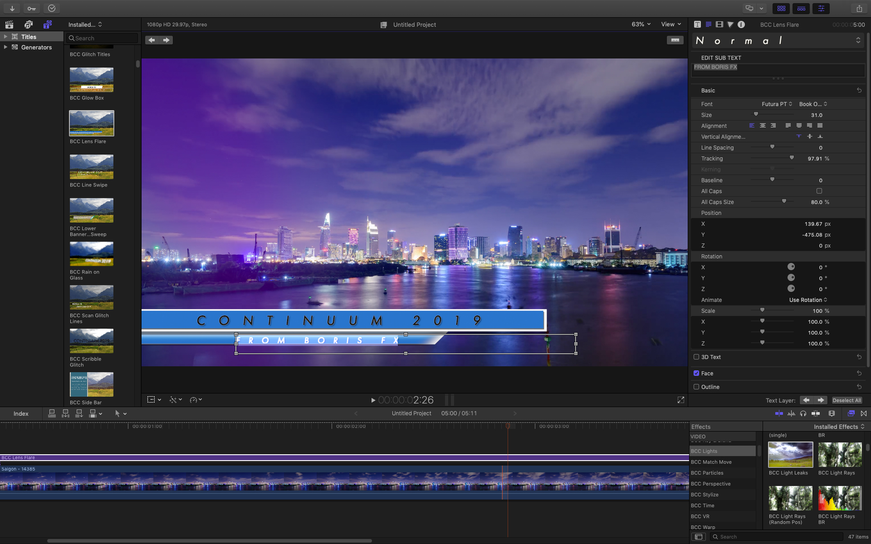The image size is (871, 544).
Task: Show the Effects browser icon
Action: [851, 413]
